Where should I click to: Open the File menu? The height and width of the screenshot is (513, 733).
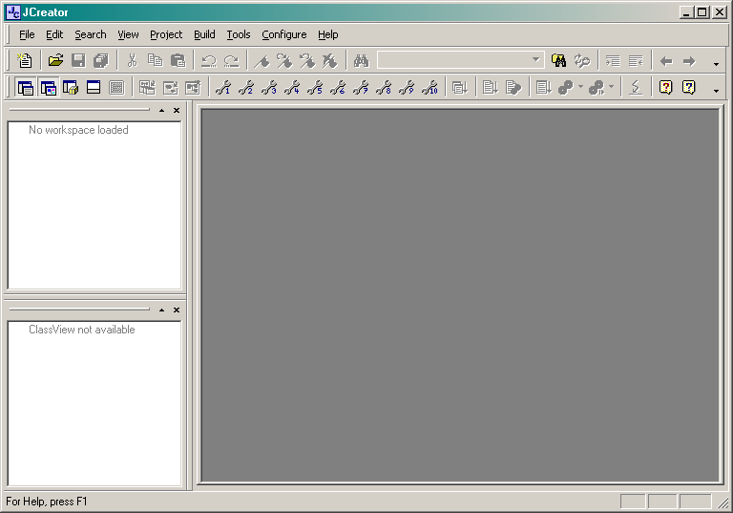(27, 34)
